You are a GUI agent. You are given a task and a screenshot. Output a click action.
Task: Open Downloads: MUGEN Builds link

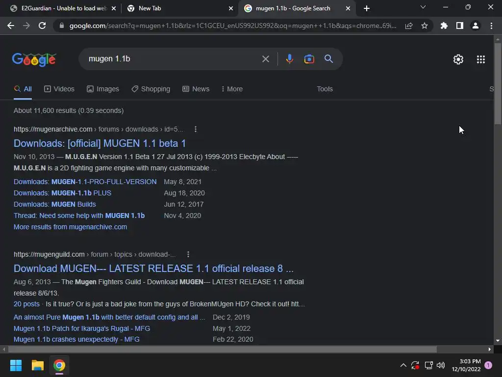pos(55,204)
